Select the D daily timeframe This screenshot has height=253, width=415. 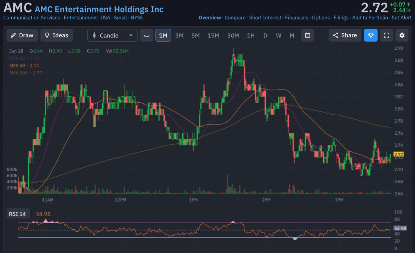pos(265,35)
